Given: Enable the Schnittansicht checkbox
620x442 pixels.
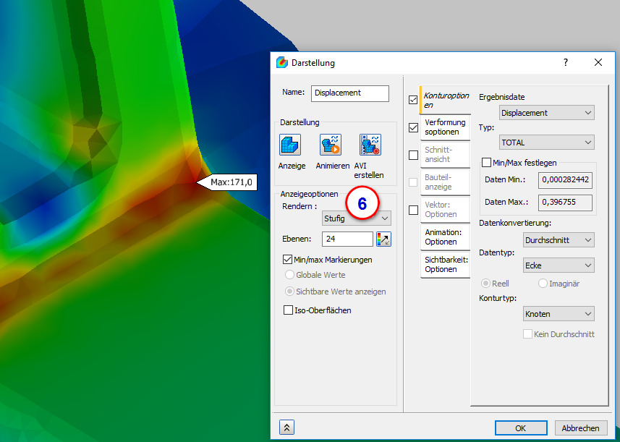Looking at the screenshot, I should (x=413, y=155).
